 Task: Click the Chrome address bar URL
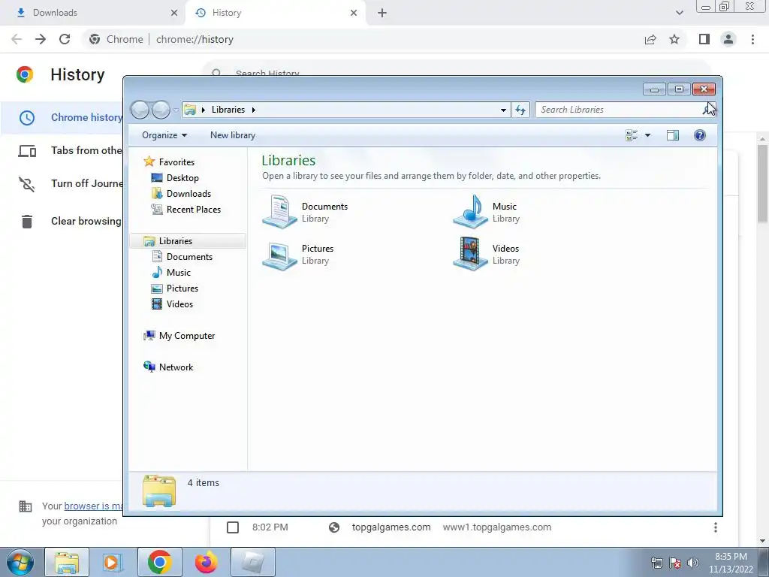195,39
